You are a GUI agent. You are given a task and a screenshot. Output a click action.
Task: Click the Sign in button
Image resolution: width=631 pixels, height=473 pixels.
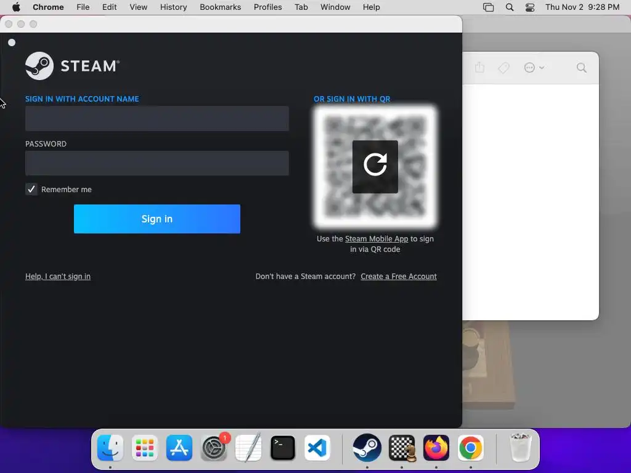(x=157, y=219)
